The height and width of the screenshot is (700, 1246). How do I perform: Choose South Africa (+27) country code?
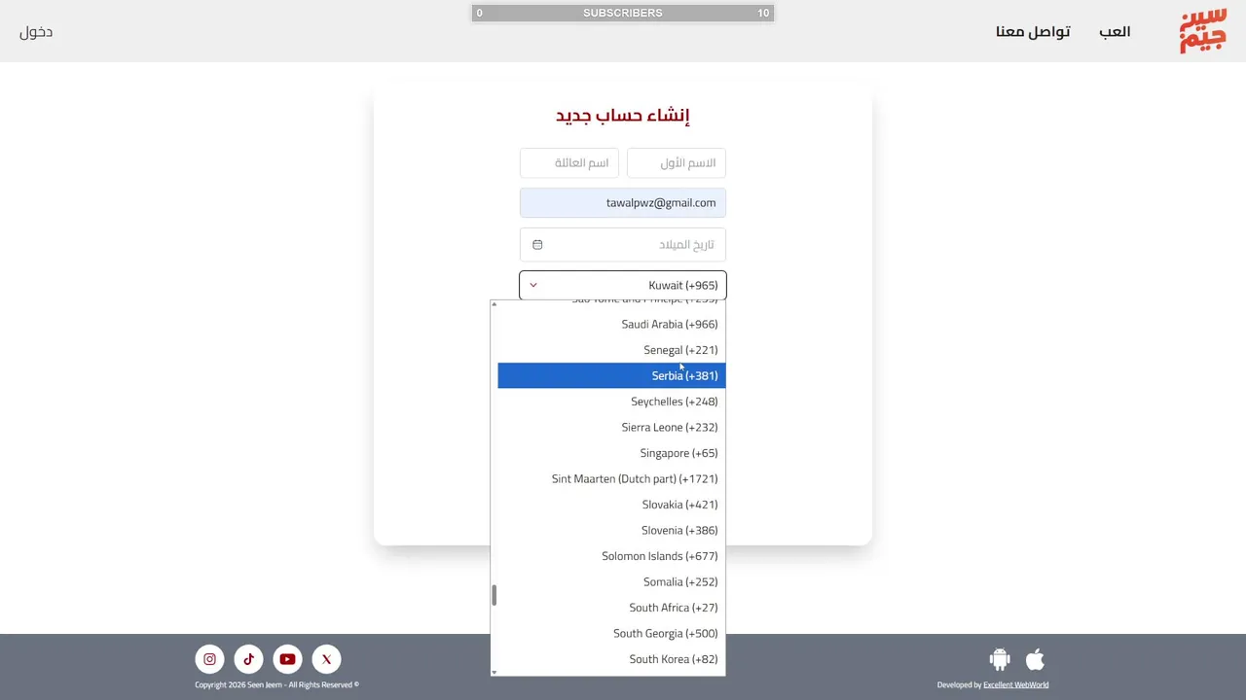click(x=611, y=608)
